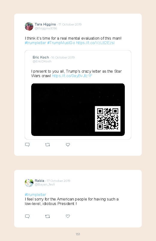Click the #TrumpMustGo hashtag
The width and height of the screenshot is (156, 241).
[x=61, y=43]
